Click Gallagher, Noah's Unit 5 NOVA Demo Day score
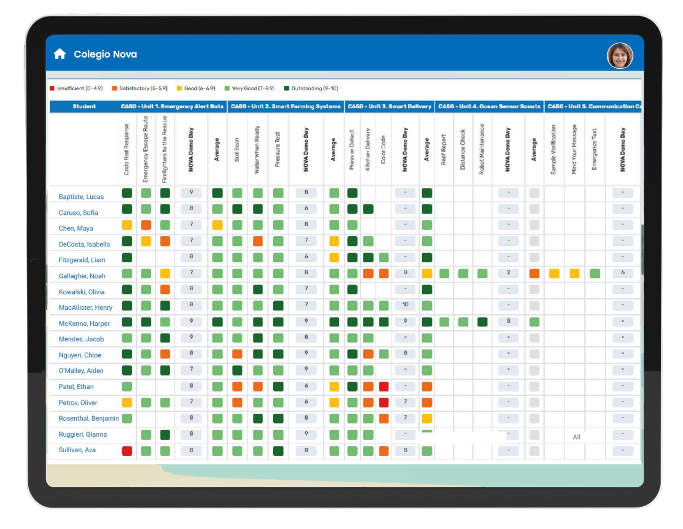The width and height of the screenshot is (683, 529). (623, 273)
